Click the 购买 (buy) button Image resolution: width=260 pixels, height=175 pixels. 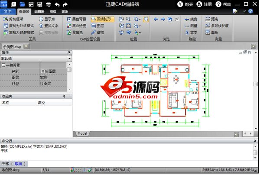coord(185,4)
